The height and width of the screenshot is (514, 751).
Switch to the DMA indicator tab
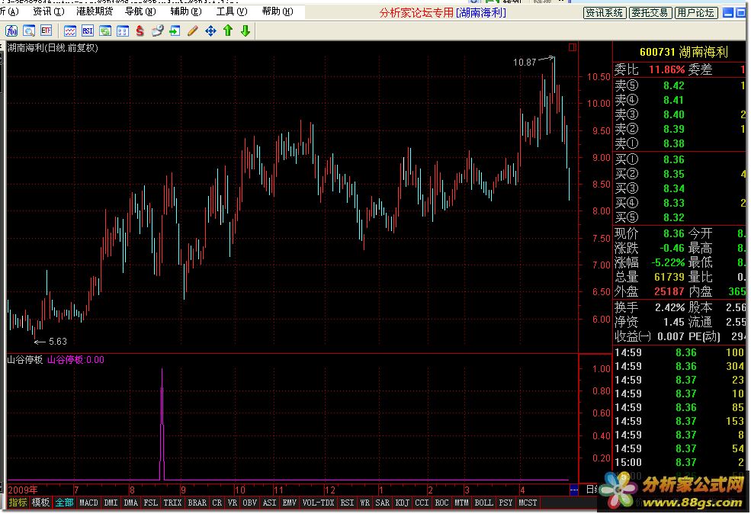[x=130, y=503]
